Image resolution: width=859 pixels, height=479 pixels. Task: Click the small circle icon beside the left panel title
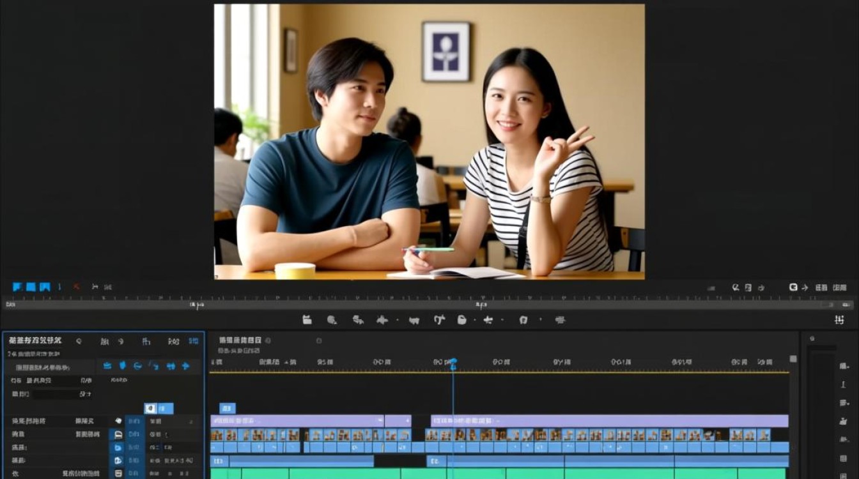click(79, 341)
